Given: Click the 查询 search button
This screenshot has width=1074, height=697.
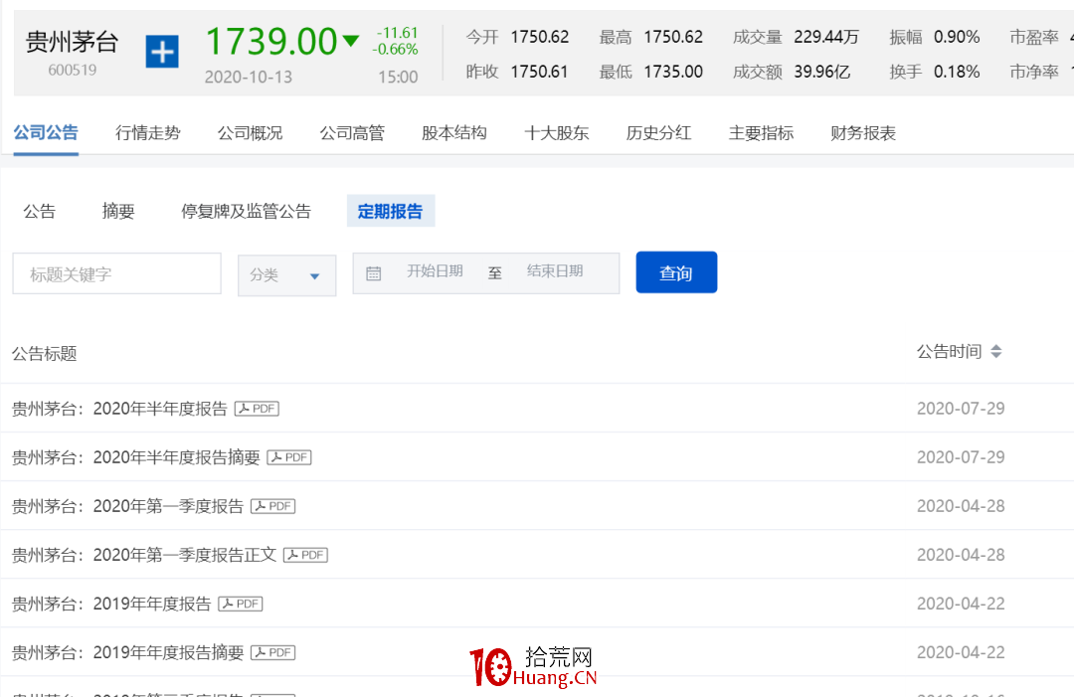Looking at the screenshot, I should tap(676, 272).
